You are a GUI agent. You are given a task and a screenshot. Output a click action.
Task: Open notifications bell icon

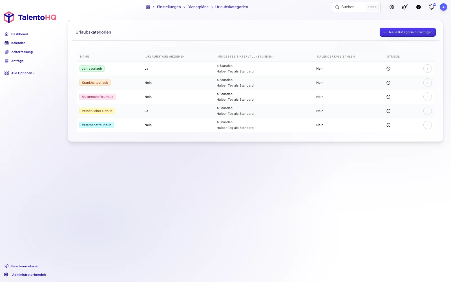click(x=432, y=7)
